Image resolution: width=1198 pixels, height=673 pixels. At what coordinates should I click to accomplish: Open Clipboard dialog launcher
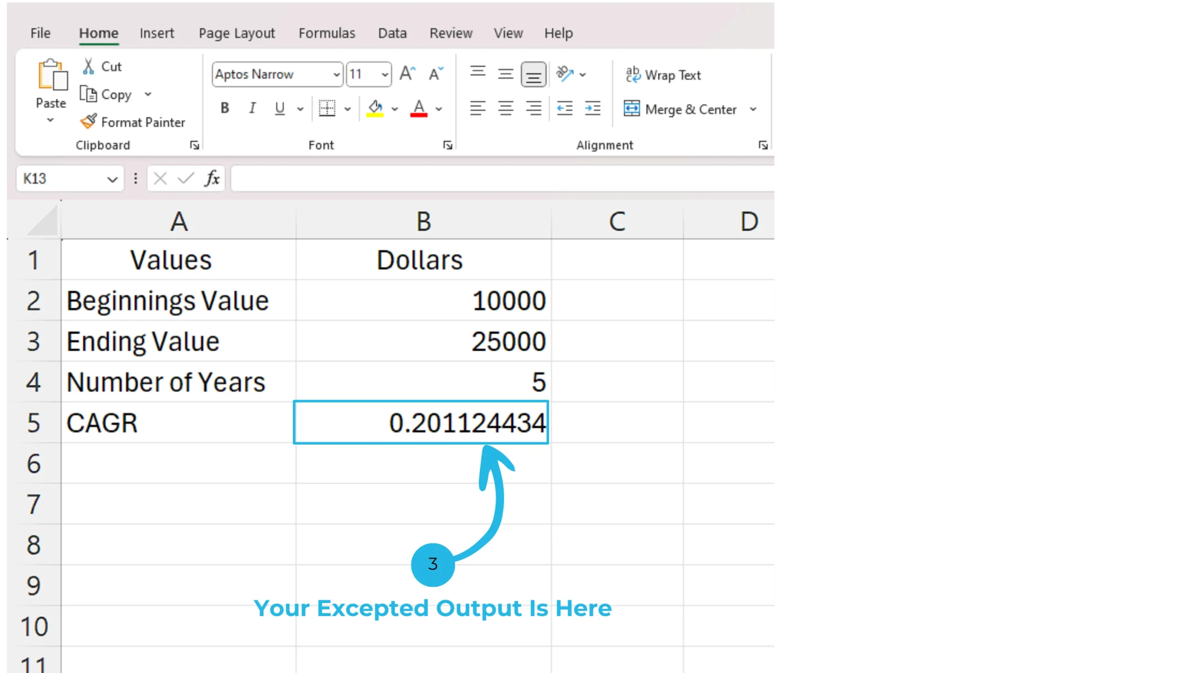pos(194,145)
